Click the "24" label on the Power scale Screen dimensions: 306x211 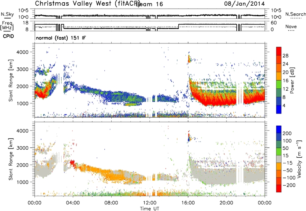285,64
